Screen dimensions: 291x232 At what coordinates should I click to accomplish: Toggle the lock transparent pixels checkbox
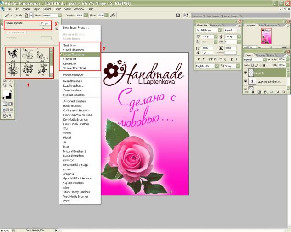tap(253, 65)
